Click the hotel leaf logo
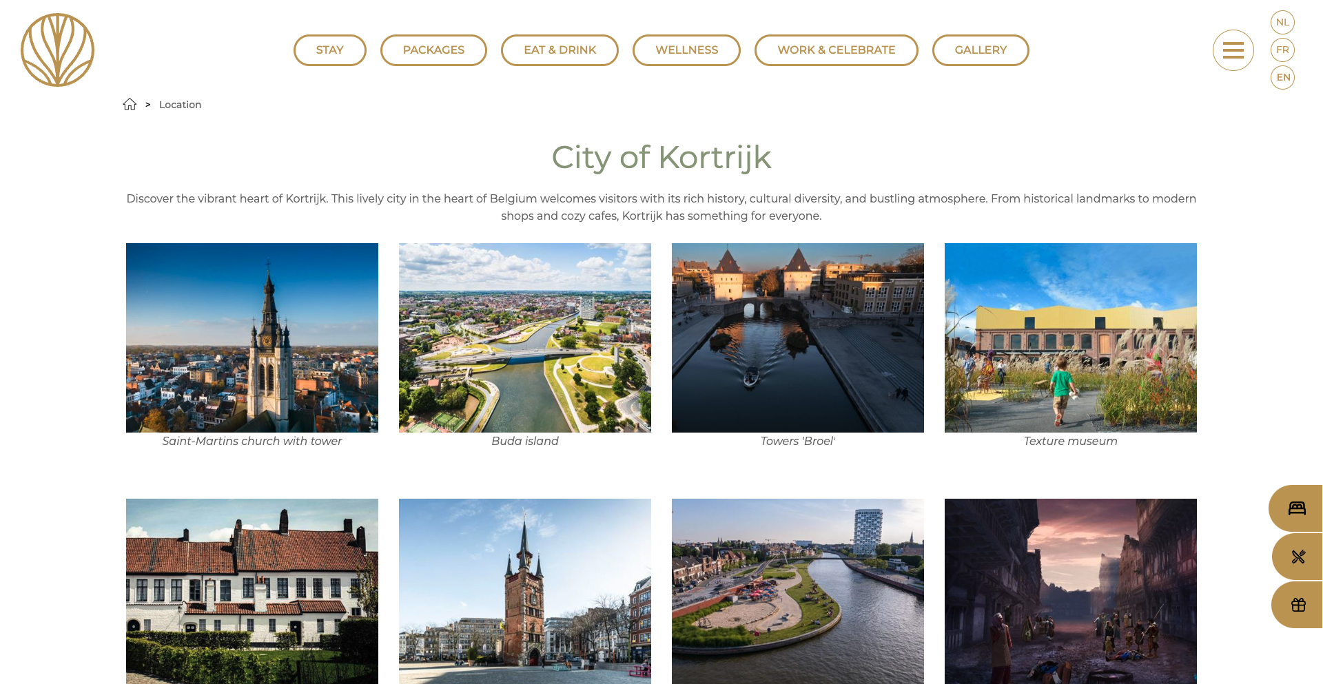This screenshot has height=684, width=1323. tap(57, 50)
